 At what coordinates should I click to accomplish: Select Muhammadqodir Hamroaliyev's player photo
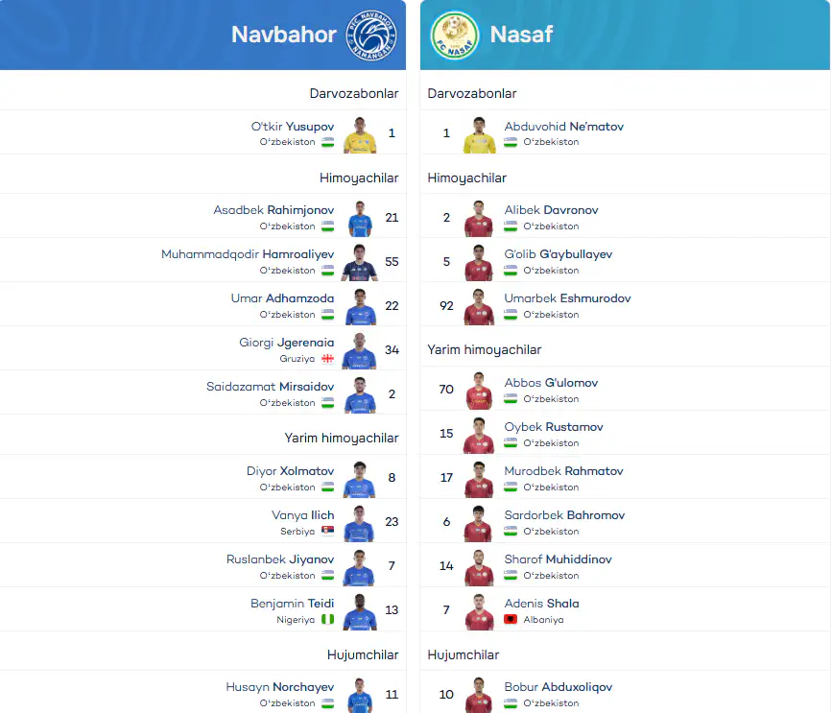pos(360,262)
